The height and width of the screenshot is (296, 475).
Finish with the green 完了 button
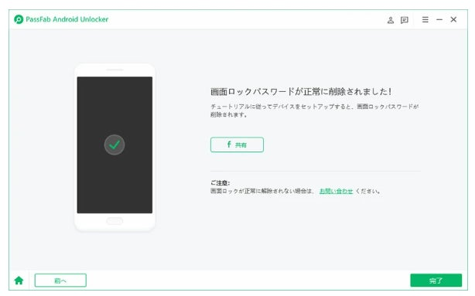pos(436,281)
